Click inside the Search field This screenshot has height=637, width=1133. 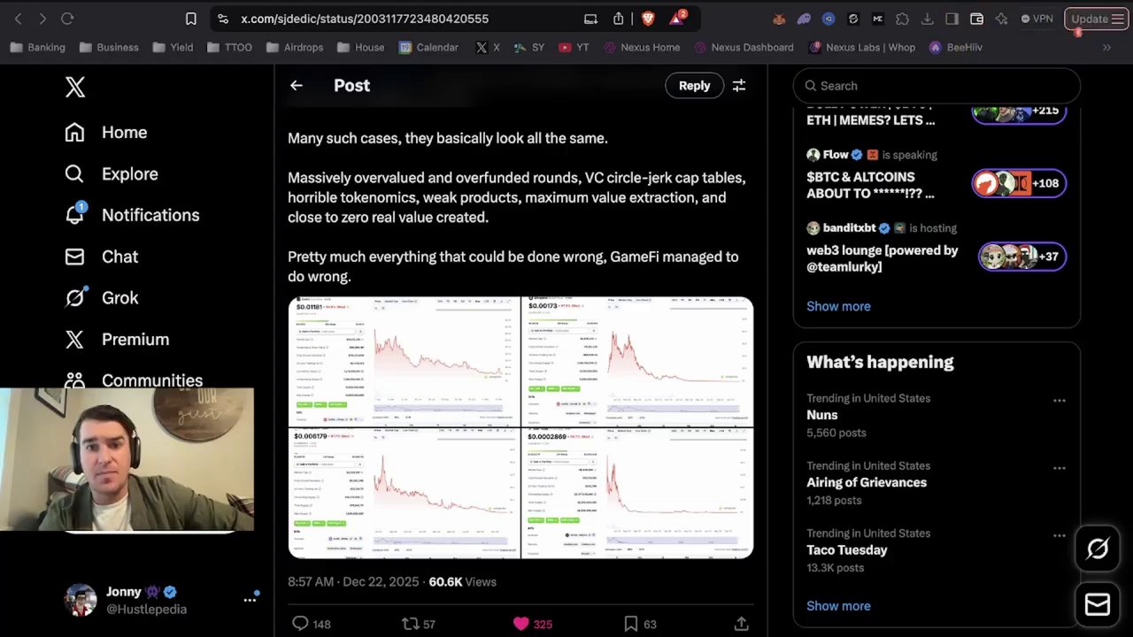[929, 85]
